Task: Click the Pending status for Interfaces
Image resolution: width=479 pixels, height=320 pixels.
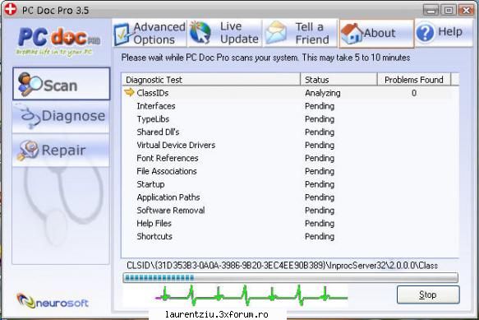Action: coord(320,106)
